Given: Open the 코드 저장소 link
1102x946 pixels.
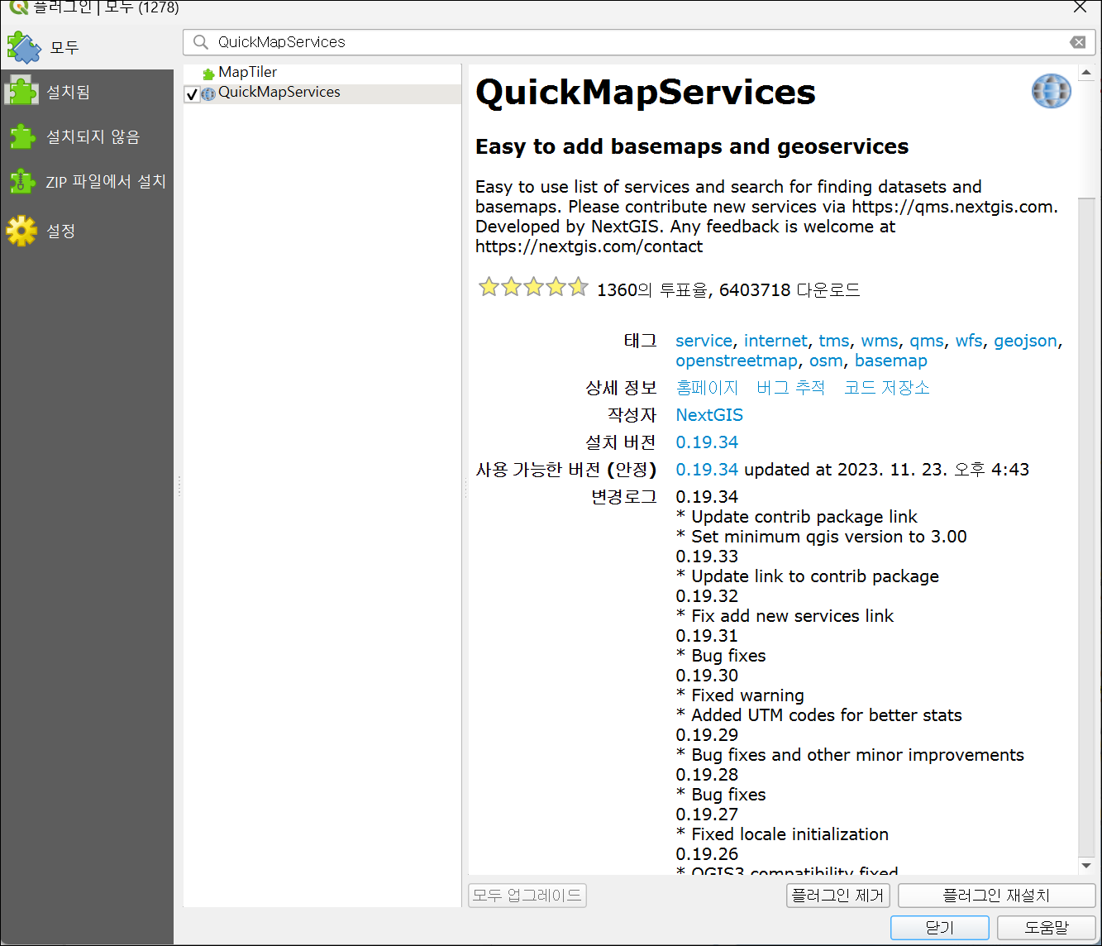Looking at the screenshot, I should (x=886, y=388).
